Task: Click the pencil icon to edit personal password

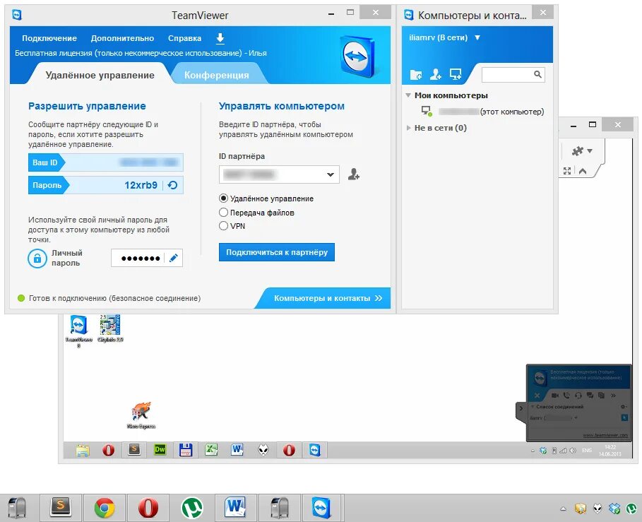Action: click(174, 258)
